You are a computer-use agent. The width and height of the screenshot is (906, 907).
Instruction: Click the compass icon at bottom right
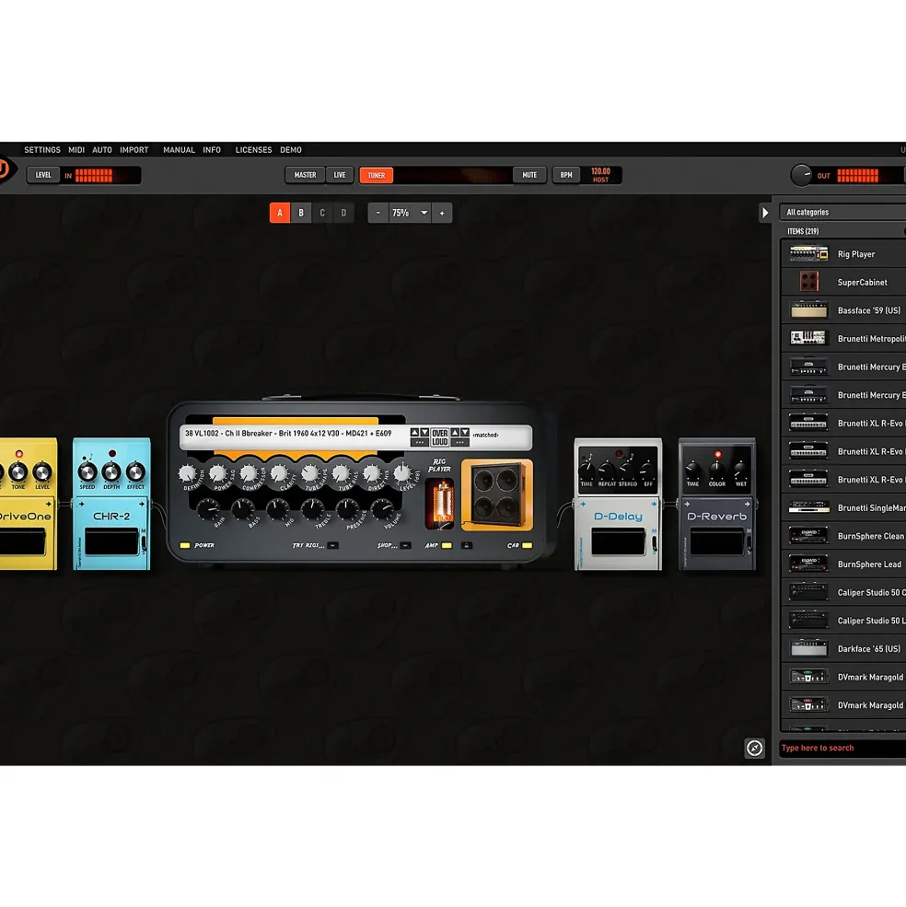coord(754,748)
